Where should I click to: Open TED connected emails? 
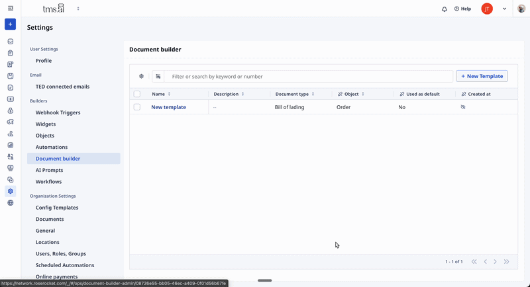tap(62, 87)
